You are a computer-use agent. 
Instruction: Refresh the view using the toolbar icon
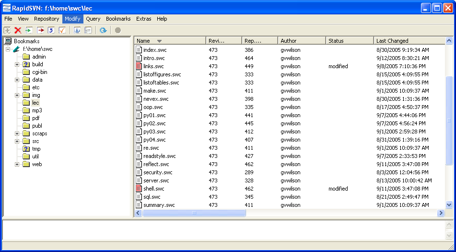click(x=103, y=30)
